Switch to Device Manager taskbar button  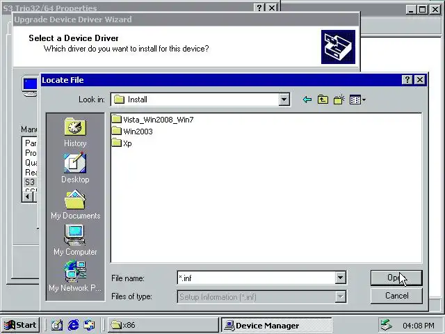coord(277,325)
